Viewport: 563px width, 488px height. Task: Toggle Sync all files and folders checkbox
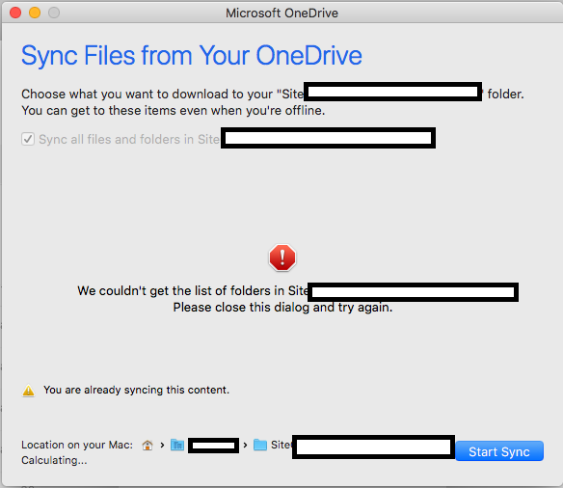[28, 139]
